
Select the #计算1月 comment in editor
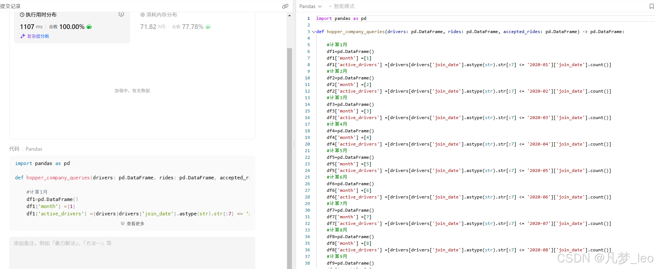[x=337, y=45]
